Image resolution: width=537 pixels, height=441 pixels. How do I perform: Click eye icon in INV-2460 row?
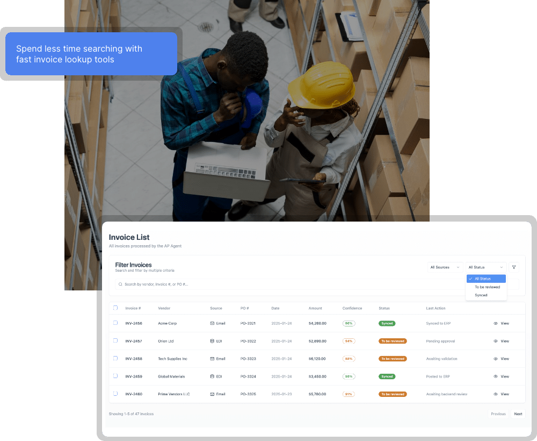[496, 394]
